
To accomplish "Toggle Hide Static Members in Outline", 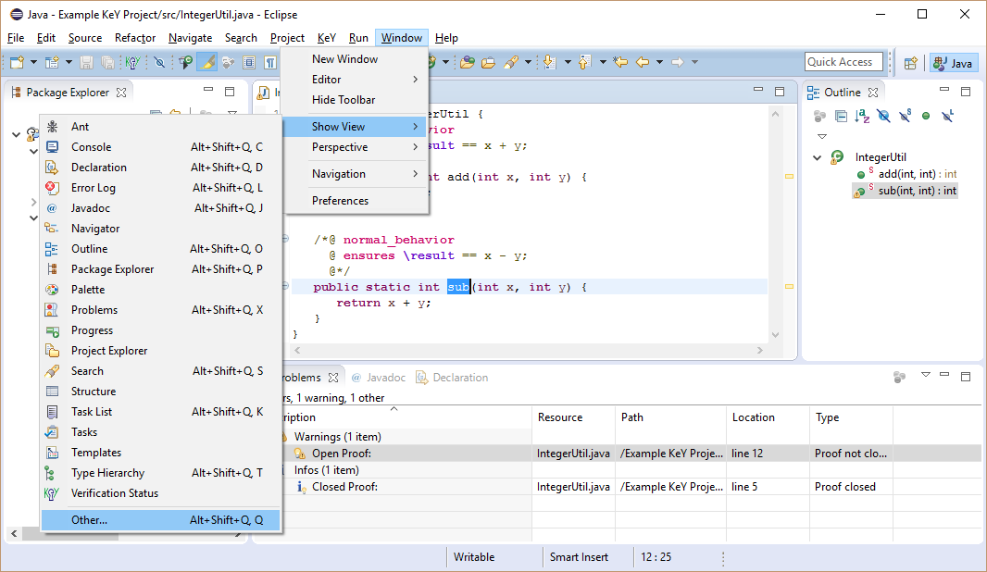I will point(906,116).
